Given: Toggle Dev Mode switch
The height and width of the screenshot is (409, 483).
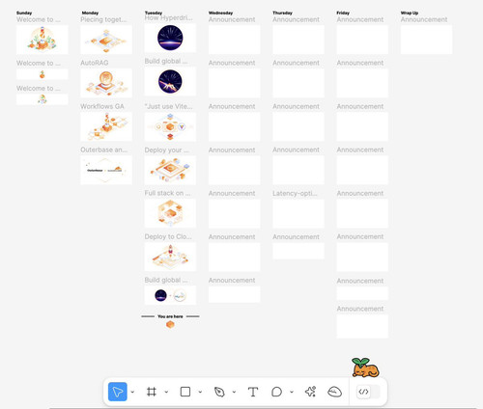Looking at the screenshot, I should click(x=369, y=392).
